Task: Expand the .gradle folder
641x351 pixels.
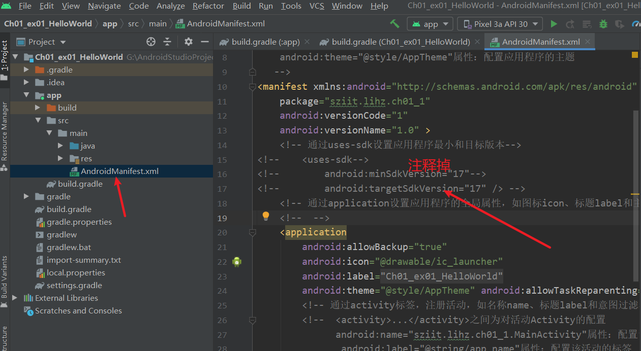Action: pyautogui.click(x=26, y=69)
